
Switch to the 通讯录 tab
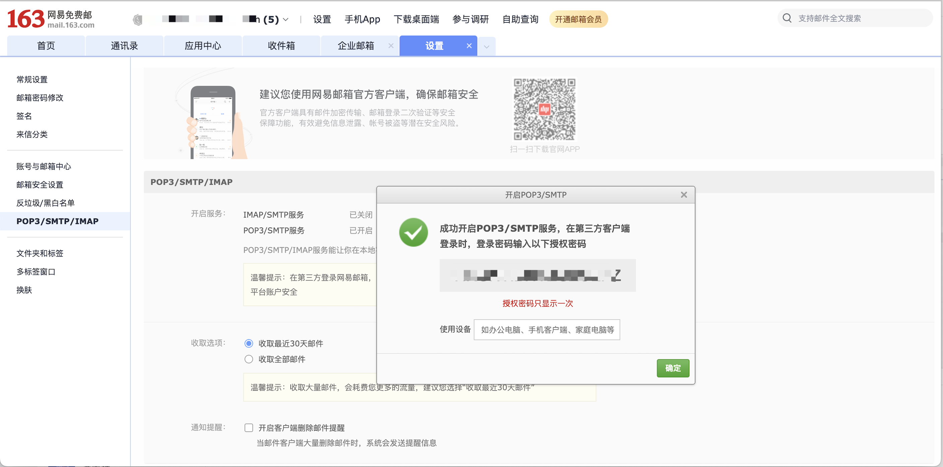click(124, 46)
